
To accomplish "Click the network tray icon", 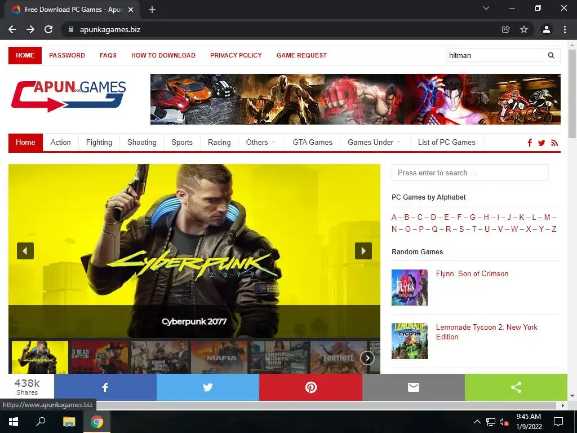I will tap(491, 422).
